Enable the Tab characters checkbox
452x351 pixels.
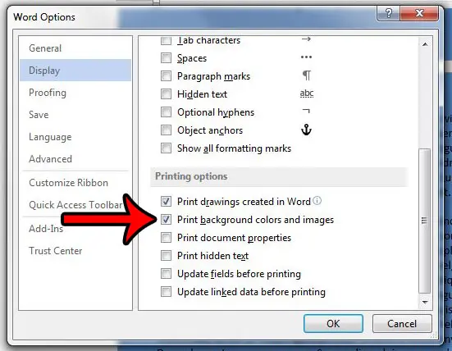166,41
